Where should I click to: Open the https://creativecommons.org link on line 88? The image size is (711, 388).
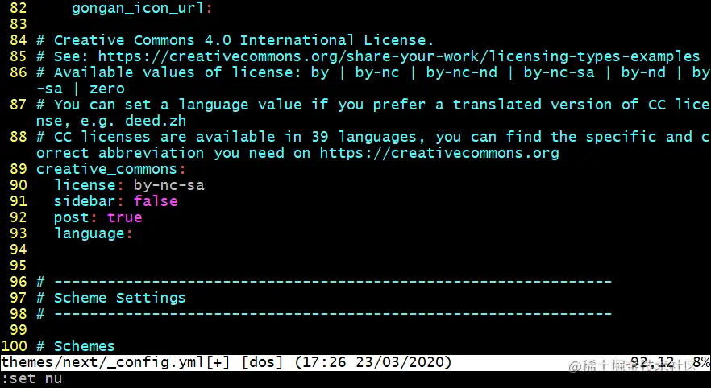(439, 153)
